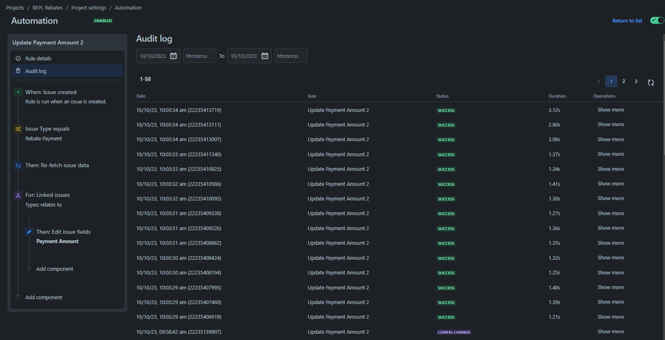
Task: Click the SUCCESS badge for entry 22235413719
Action: 446,111
